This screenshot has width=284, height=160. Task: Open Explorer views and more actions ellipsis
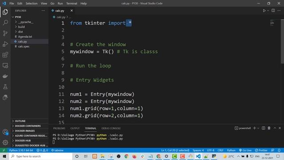coord(43,11)
